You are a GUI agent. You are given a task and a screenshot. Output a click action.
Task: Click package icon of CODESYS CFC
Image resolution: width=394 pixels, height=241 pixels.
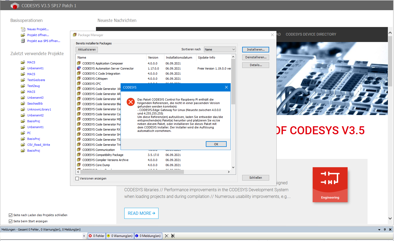79,83
